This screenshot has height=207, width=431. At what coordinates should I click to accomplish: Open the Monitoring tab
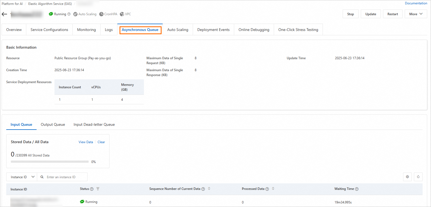click(x=86, y=30)
